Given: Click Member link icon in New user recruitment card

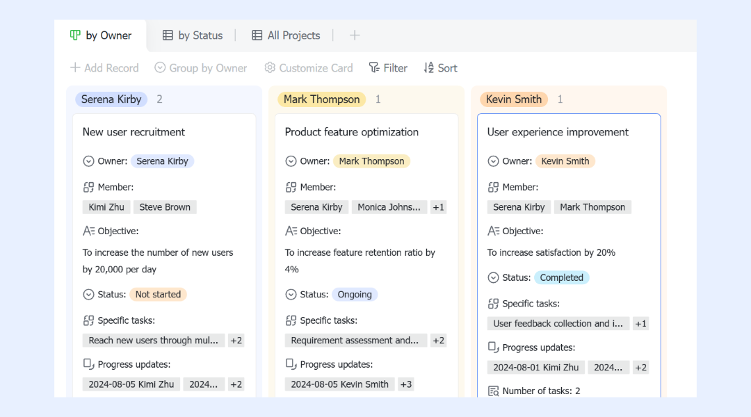Looking at the screenshot, I should [88, 187].
